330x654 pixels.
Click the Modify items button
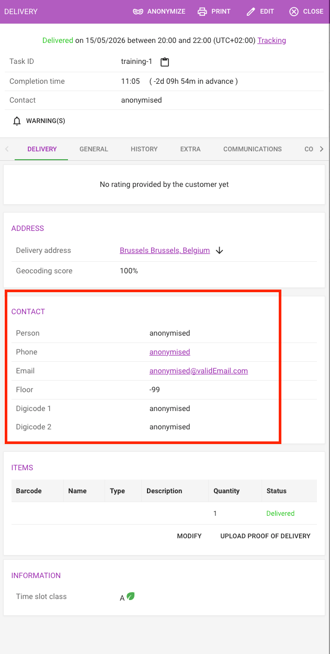coord(189,536)
